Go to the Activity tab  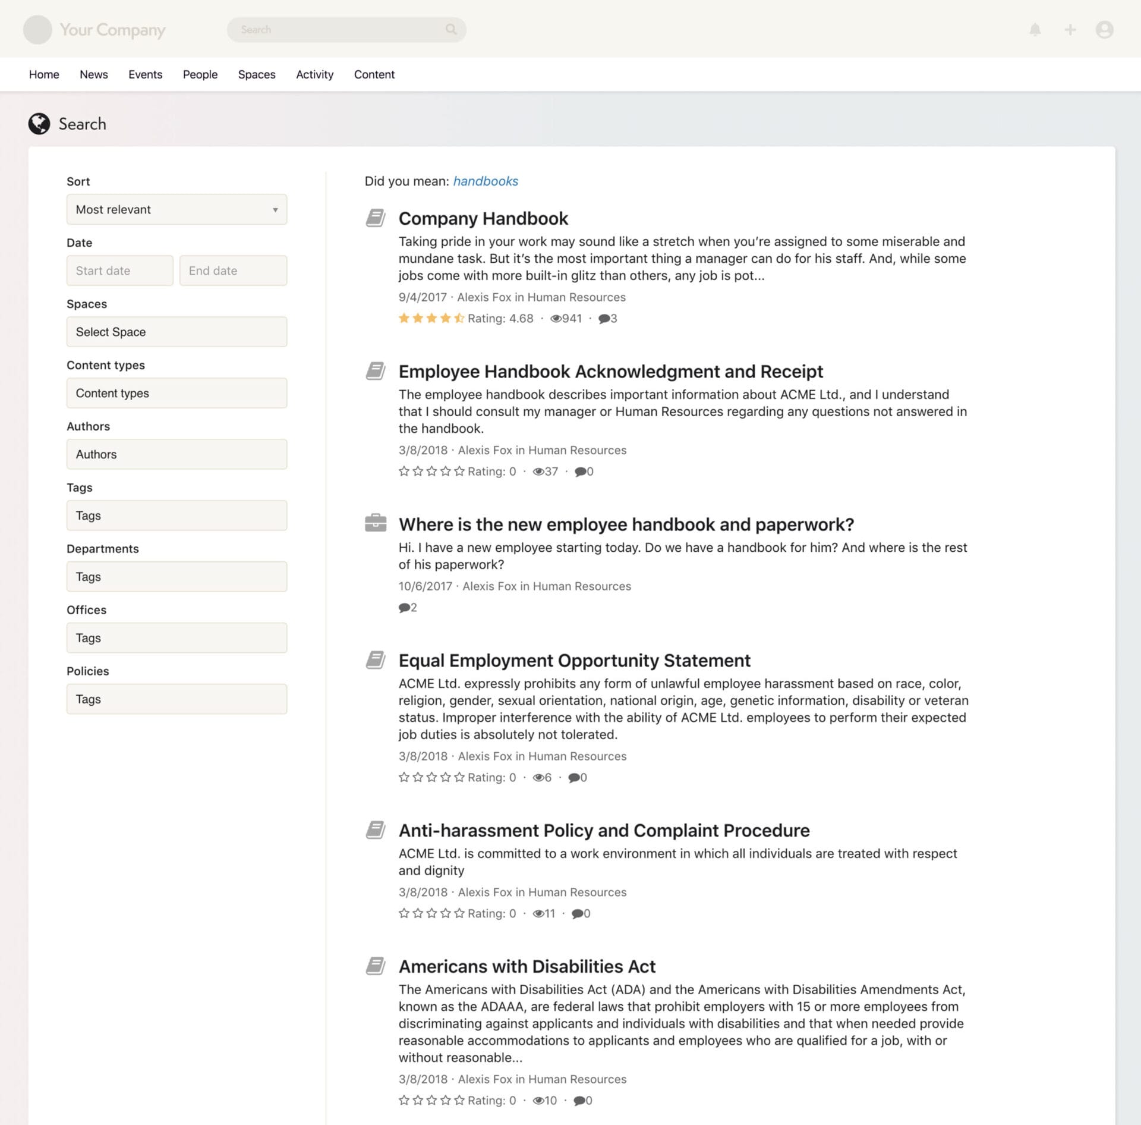tap(314, 74)
